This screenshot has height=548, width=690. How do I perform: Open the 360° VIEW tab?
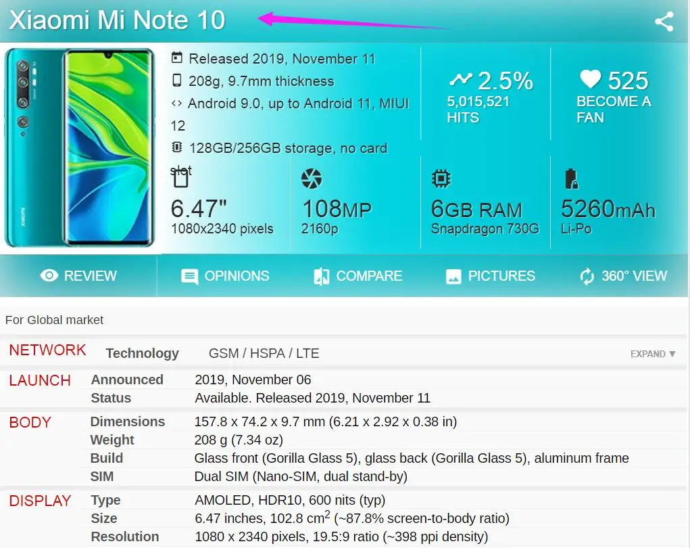(623, 276)
